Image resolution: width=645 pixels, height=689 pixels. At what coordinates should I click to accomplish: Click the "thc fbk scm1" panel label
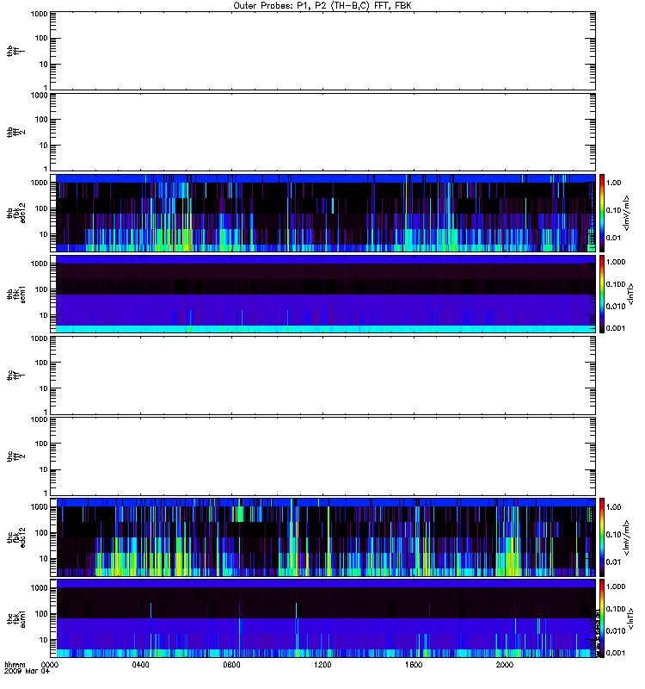16,618
